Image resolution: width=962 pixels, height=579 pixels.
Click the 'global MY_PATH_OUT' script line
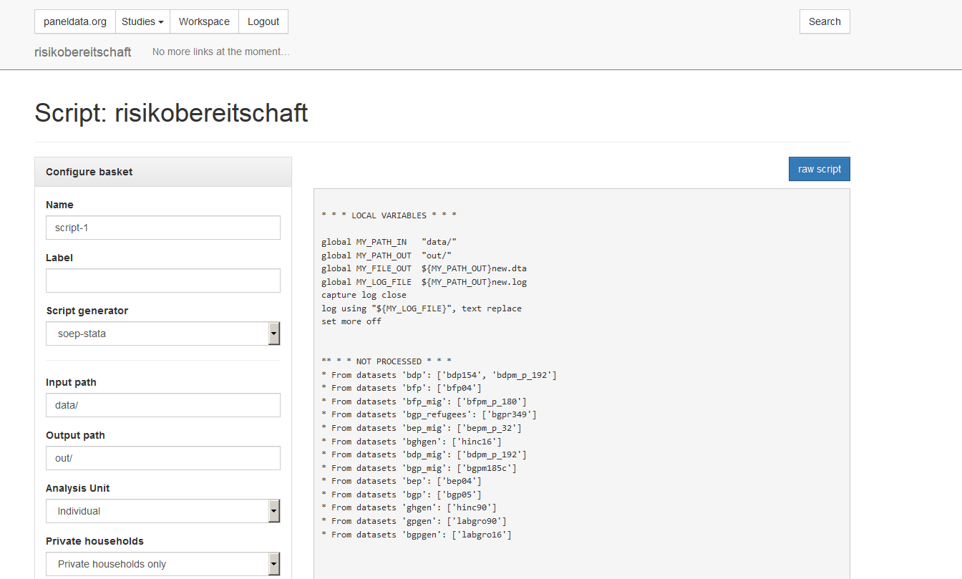(387, 256)
